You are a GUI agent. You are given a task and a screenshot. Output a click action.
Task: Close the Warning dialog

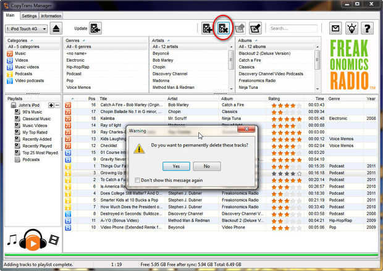tap(246, 129)
